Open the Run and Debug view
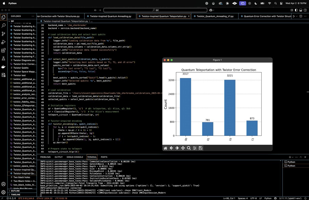 tap(4, 42)
